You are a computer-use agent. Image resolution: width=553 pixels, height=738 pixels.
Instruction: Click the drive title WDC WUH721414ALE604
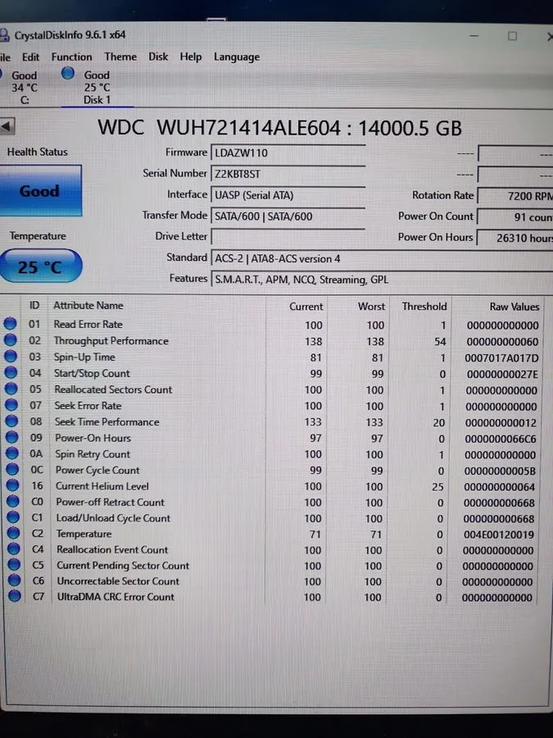pyautogui.click(x=279, y=128)
